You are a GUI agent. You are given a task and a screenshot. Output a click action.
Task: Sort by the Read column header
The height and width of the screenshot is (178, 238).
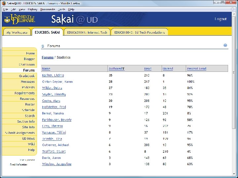pos(148,69)
